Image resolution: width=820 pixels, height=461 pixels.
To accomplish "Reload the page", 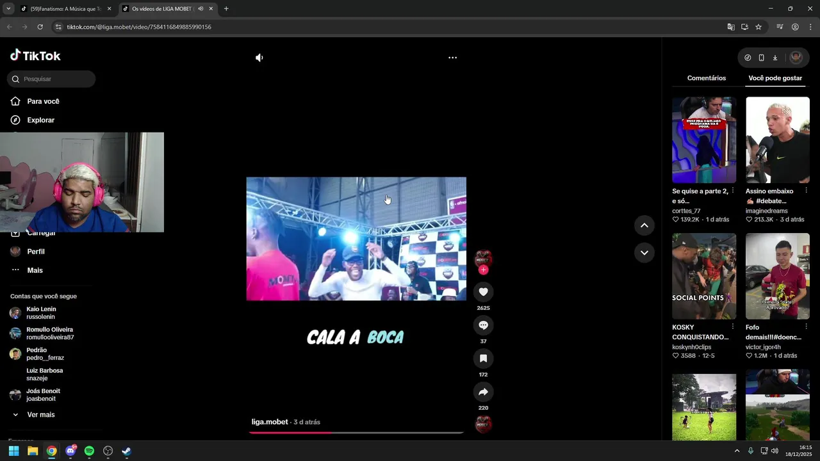I will [x=40, y=27].
